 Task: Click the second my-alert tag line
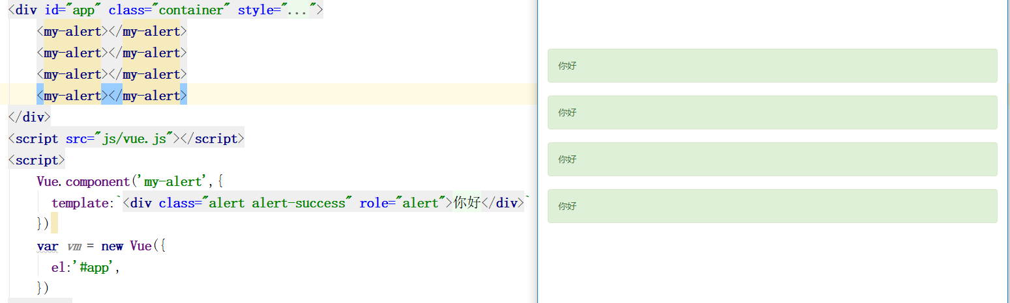(112, 53)
